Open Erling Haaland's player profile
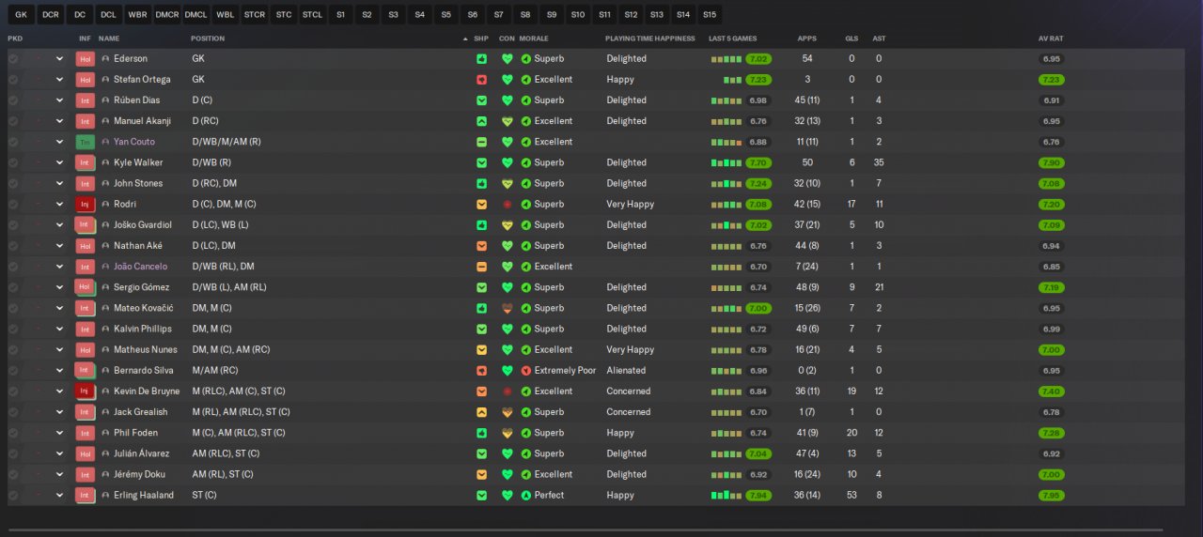Screen dimensions: 1203x537 144,495
